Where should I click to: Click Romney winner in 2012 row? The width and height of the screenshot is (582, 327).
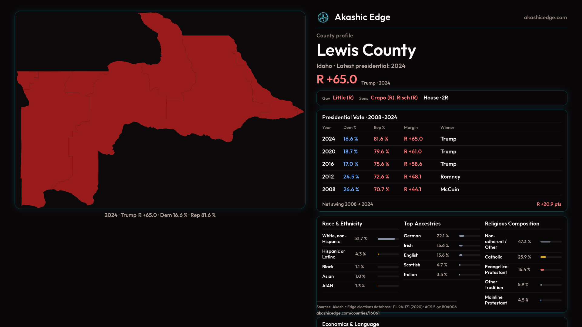coord(450,177)
